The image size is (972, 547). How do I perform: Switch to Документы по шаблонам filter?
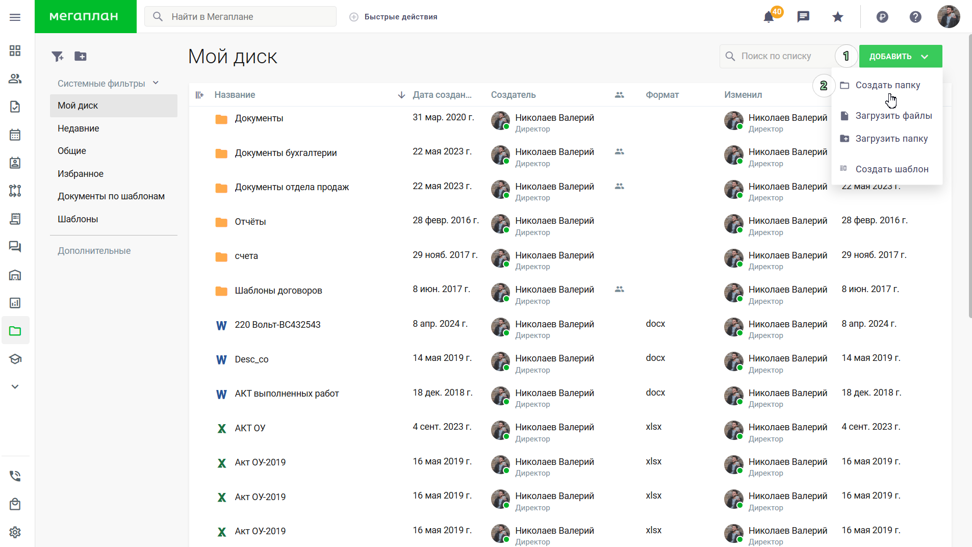114,196
